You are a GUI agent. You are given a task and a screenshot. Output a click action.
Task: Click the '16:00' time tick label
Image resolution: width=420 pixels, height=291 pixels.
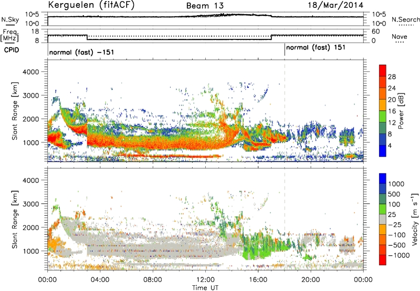click(258, 280)
